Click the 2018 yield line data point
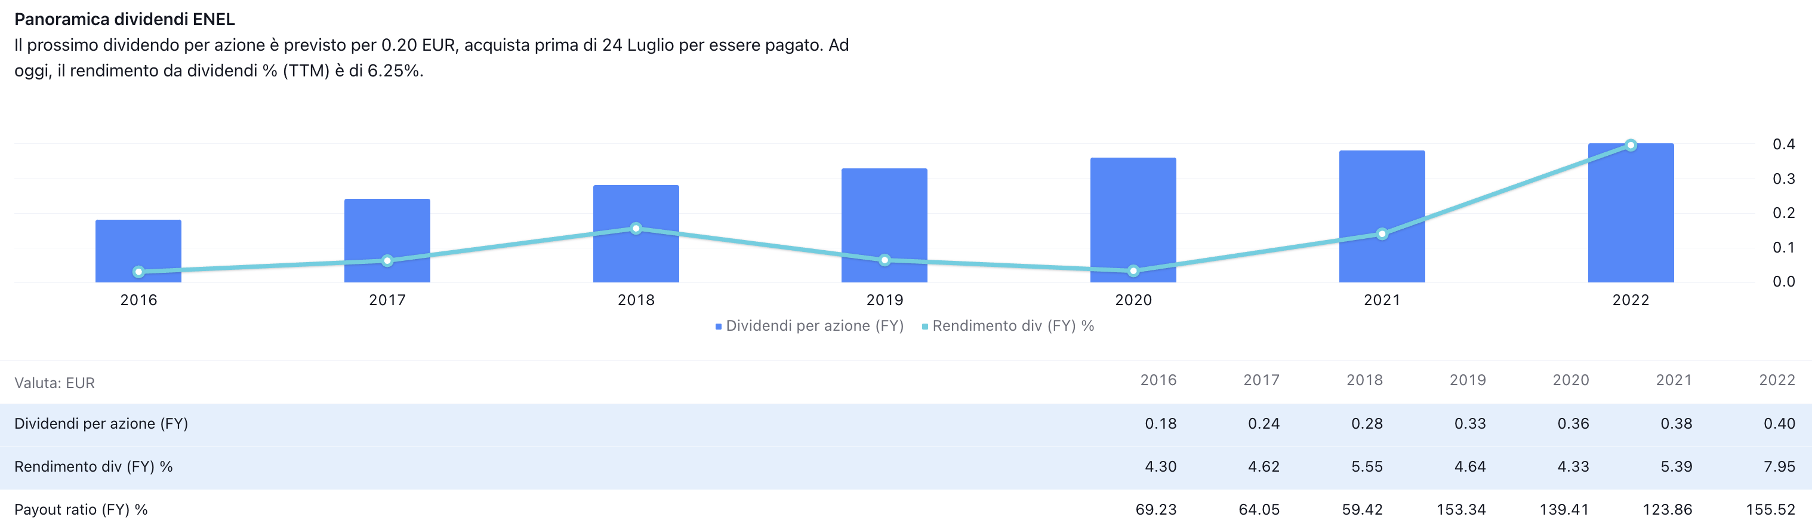This screenshot has width=1812, height=523. coord(636,228)
